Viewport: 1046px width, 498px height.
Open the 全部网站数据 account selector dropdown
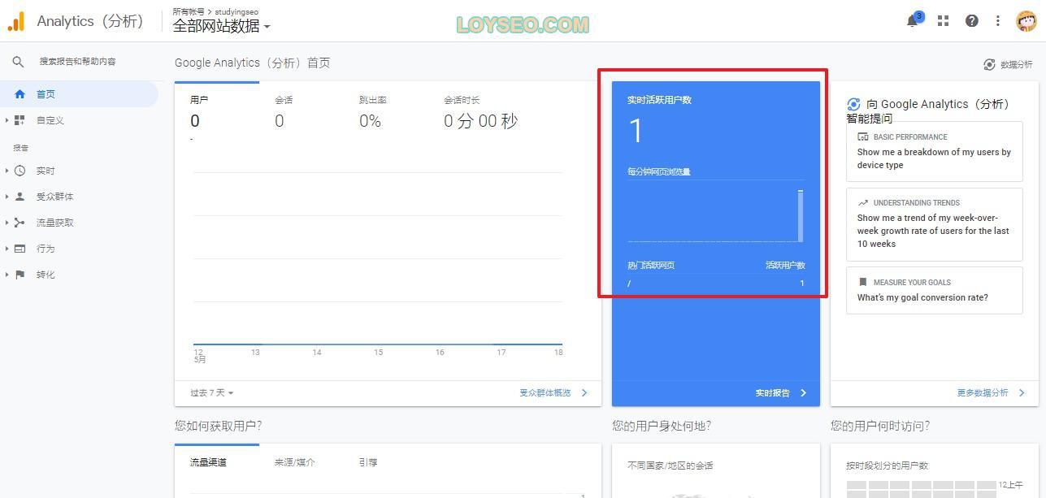pyautogui.click(x=221, y=25)
